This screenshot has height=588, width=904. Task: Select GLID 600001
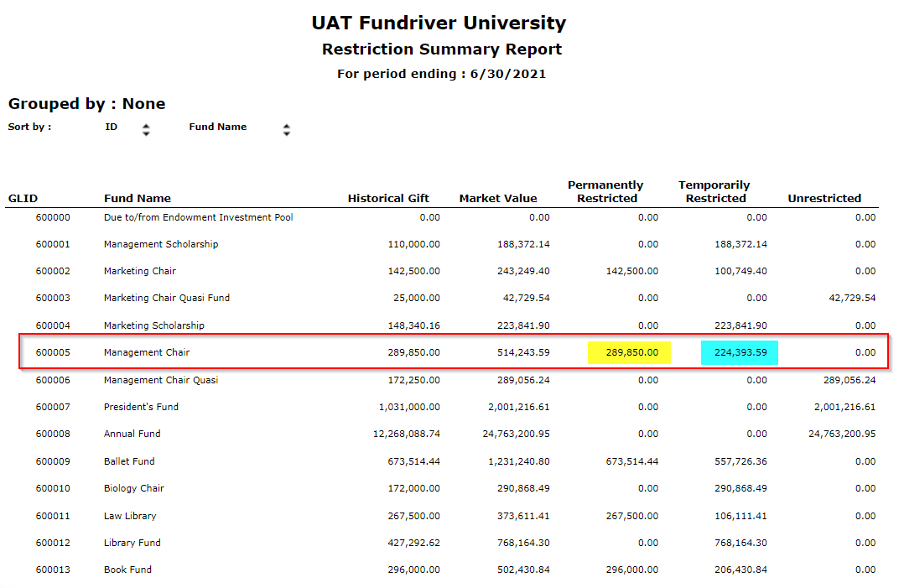point(53,244)
